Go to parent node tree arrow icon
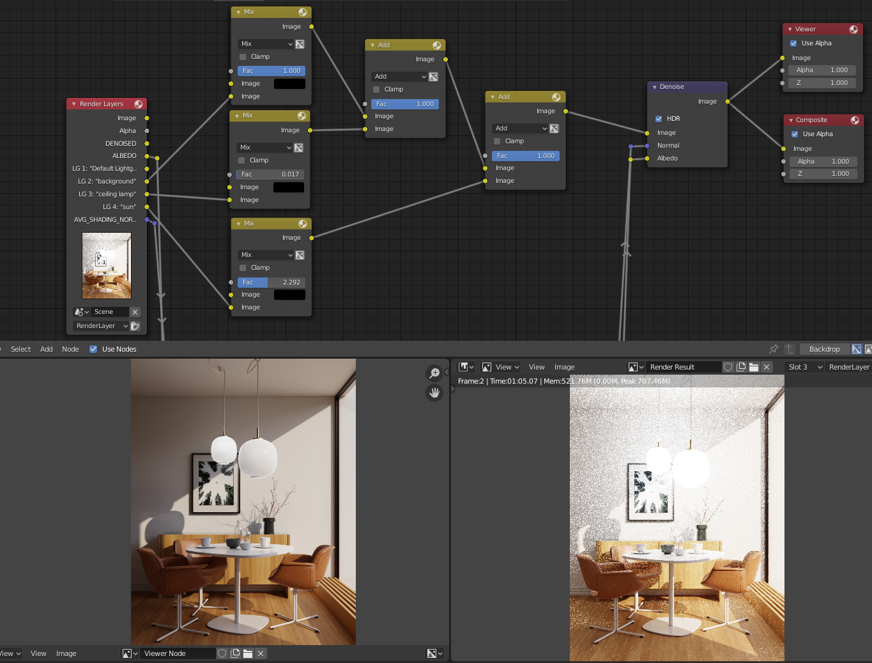 point(790,349)
